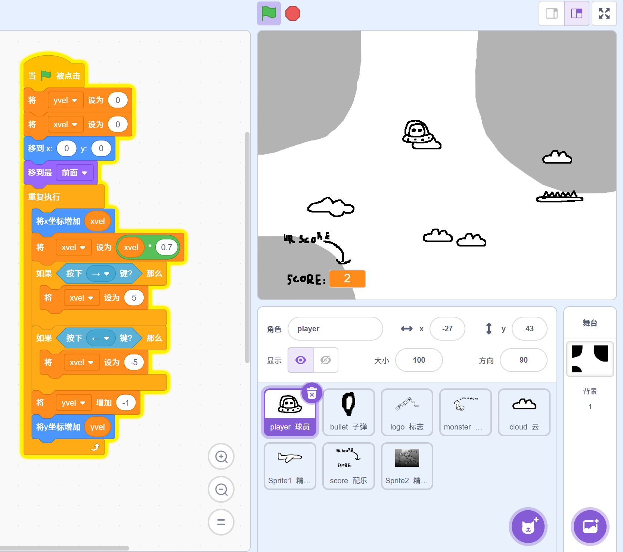Reset workspace zoom with equals button
This screenshot has height=552, width=623.
tap(221, 522)
